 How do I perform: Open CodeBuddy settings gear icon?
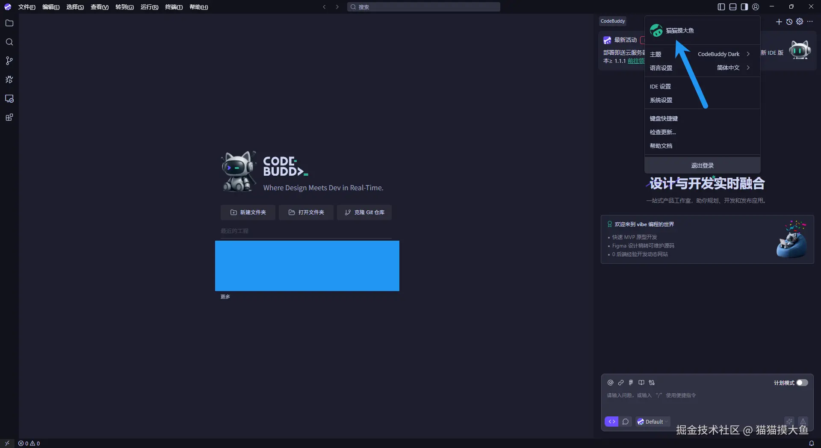pyautogui.click(x=800, y=21)
